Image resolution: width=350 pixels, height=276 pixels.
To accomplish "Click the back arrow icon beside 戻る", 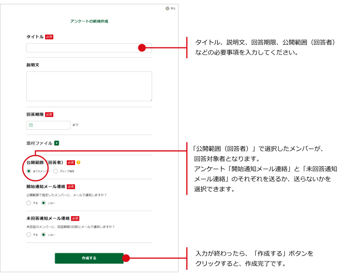I will click(x=167, y=8).
